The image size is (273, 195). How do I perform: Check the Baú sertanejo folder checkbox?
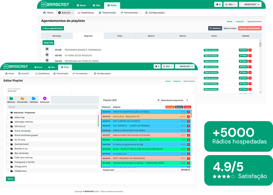coord(8,153)
